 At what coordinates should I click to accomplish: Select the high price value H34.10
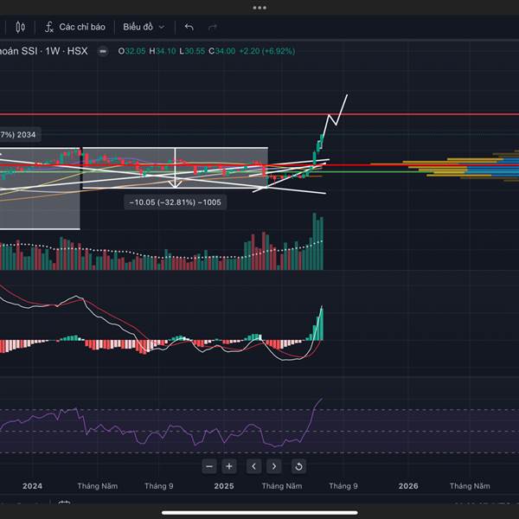coord(163,51)
